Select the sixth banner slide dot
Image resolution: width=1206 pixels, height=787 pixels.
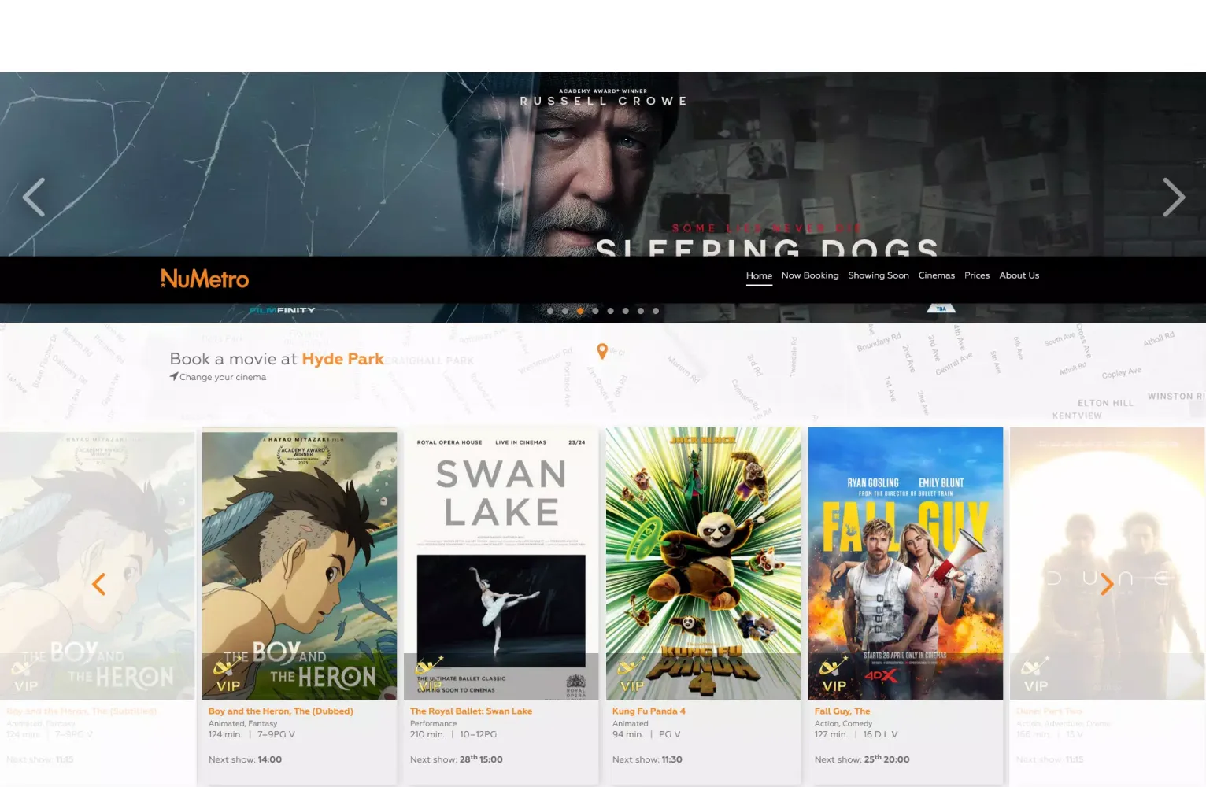(x=626, y=311)
